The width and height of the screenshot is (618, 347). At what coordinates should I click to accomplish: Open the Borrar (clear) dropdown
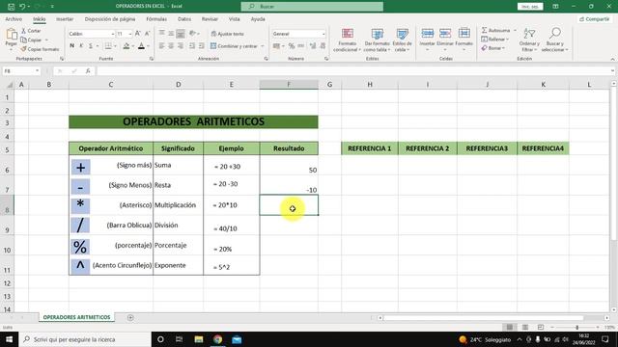click(493, 48)
